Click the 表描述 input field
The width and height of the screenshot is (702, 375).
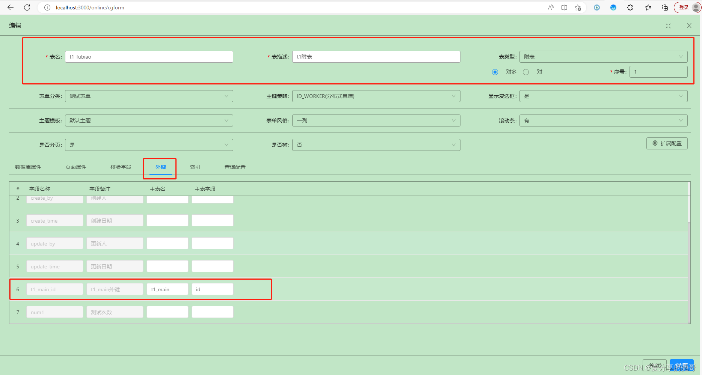[x=376, y=57]
